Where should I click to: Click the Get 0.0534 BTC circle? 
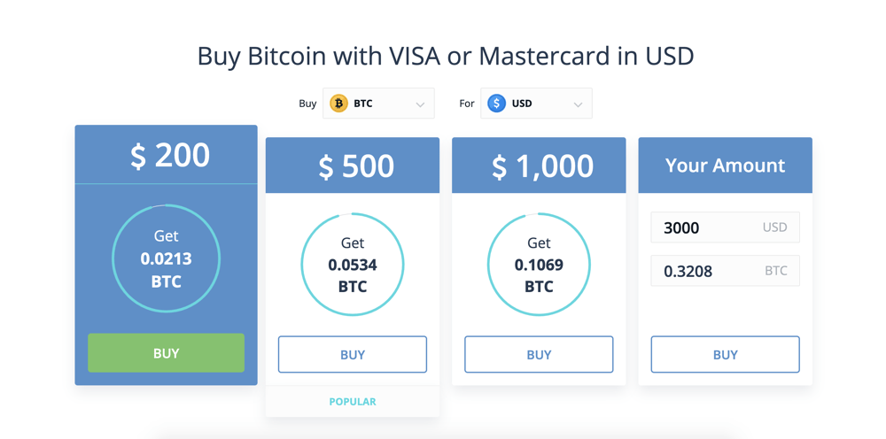(353, 264)
